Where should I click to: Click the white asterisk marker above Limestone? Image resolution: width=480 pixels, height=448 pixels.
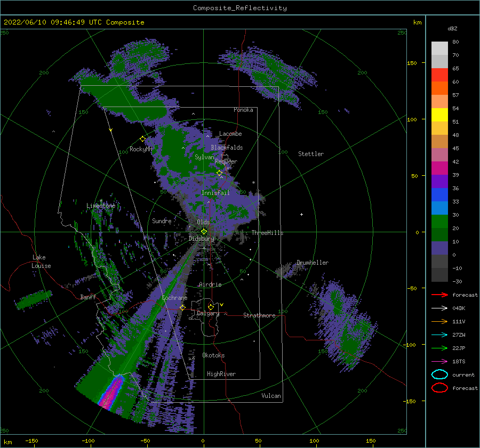[x=101, y=201]
